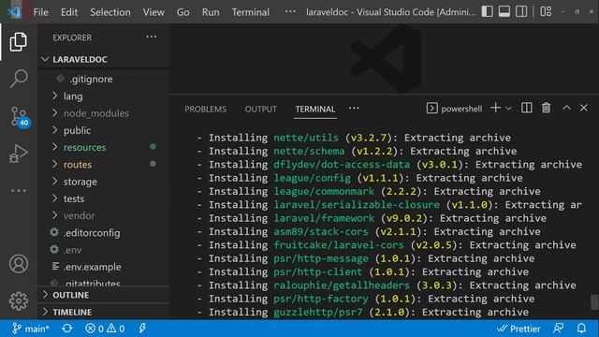Image resolution: width=599 pixels, height=337 pixels.
Task: Open the .env.example file
Action: [103, 267]
